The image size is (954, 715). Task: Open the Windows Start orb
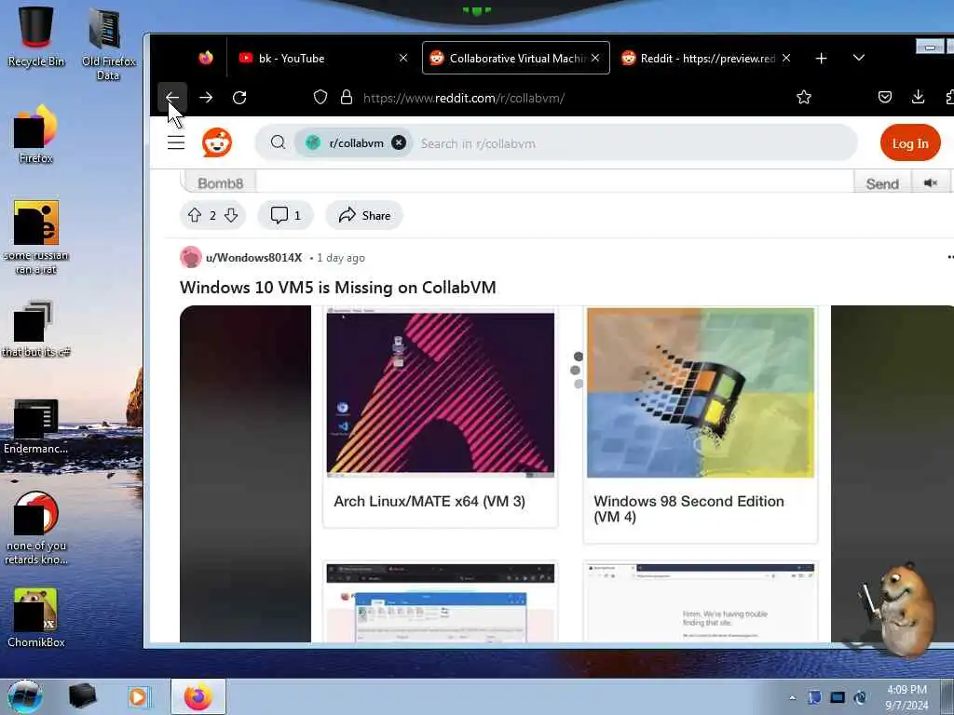25,696
